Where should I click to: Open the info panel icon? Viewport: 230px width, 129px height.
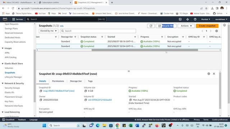pyautogui.click(x=224, y=25)
